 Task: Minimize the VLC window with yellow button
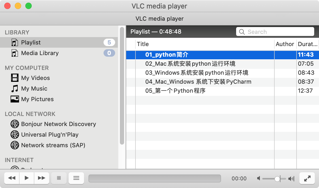coord(18,6)
